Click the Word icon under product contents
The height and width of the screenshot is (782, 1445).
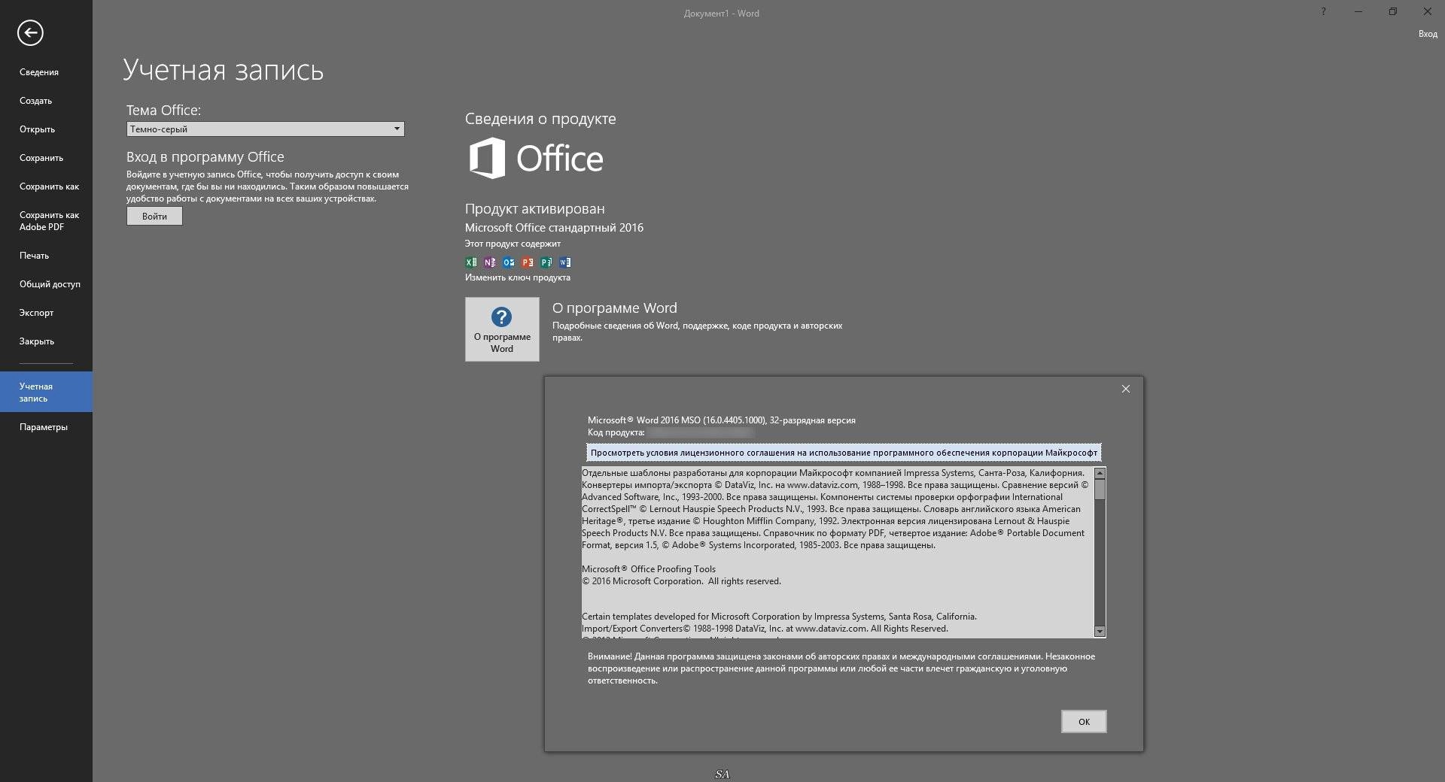565,262
